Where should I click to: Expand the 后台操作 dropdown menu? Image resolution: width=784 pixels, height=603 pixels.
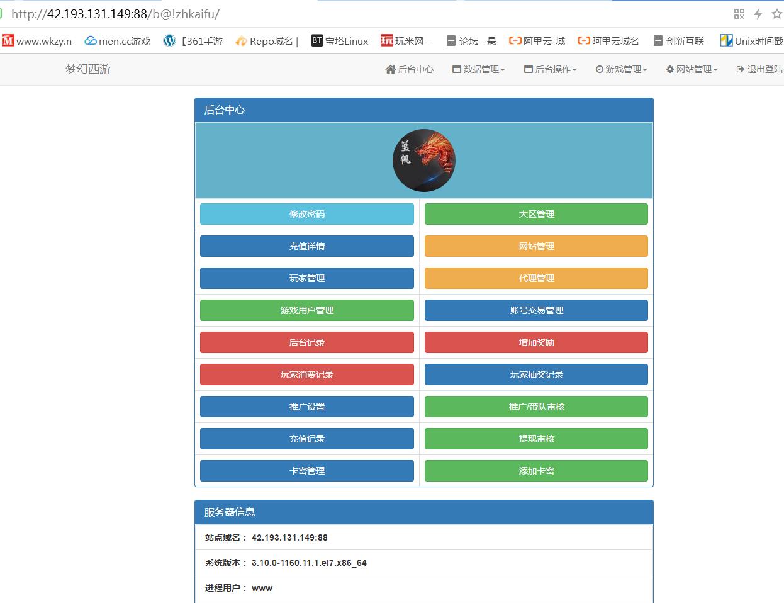[551, 69]
